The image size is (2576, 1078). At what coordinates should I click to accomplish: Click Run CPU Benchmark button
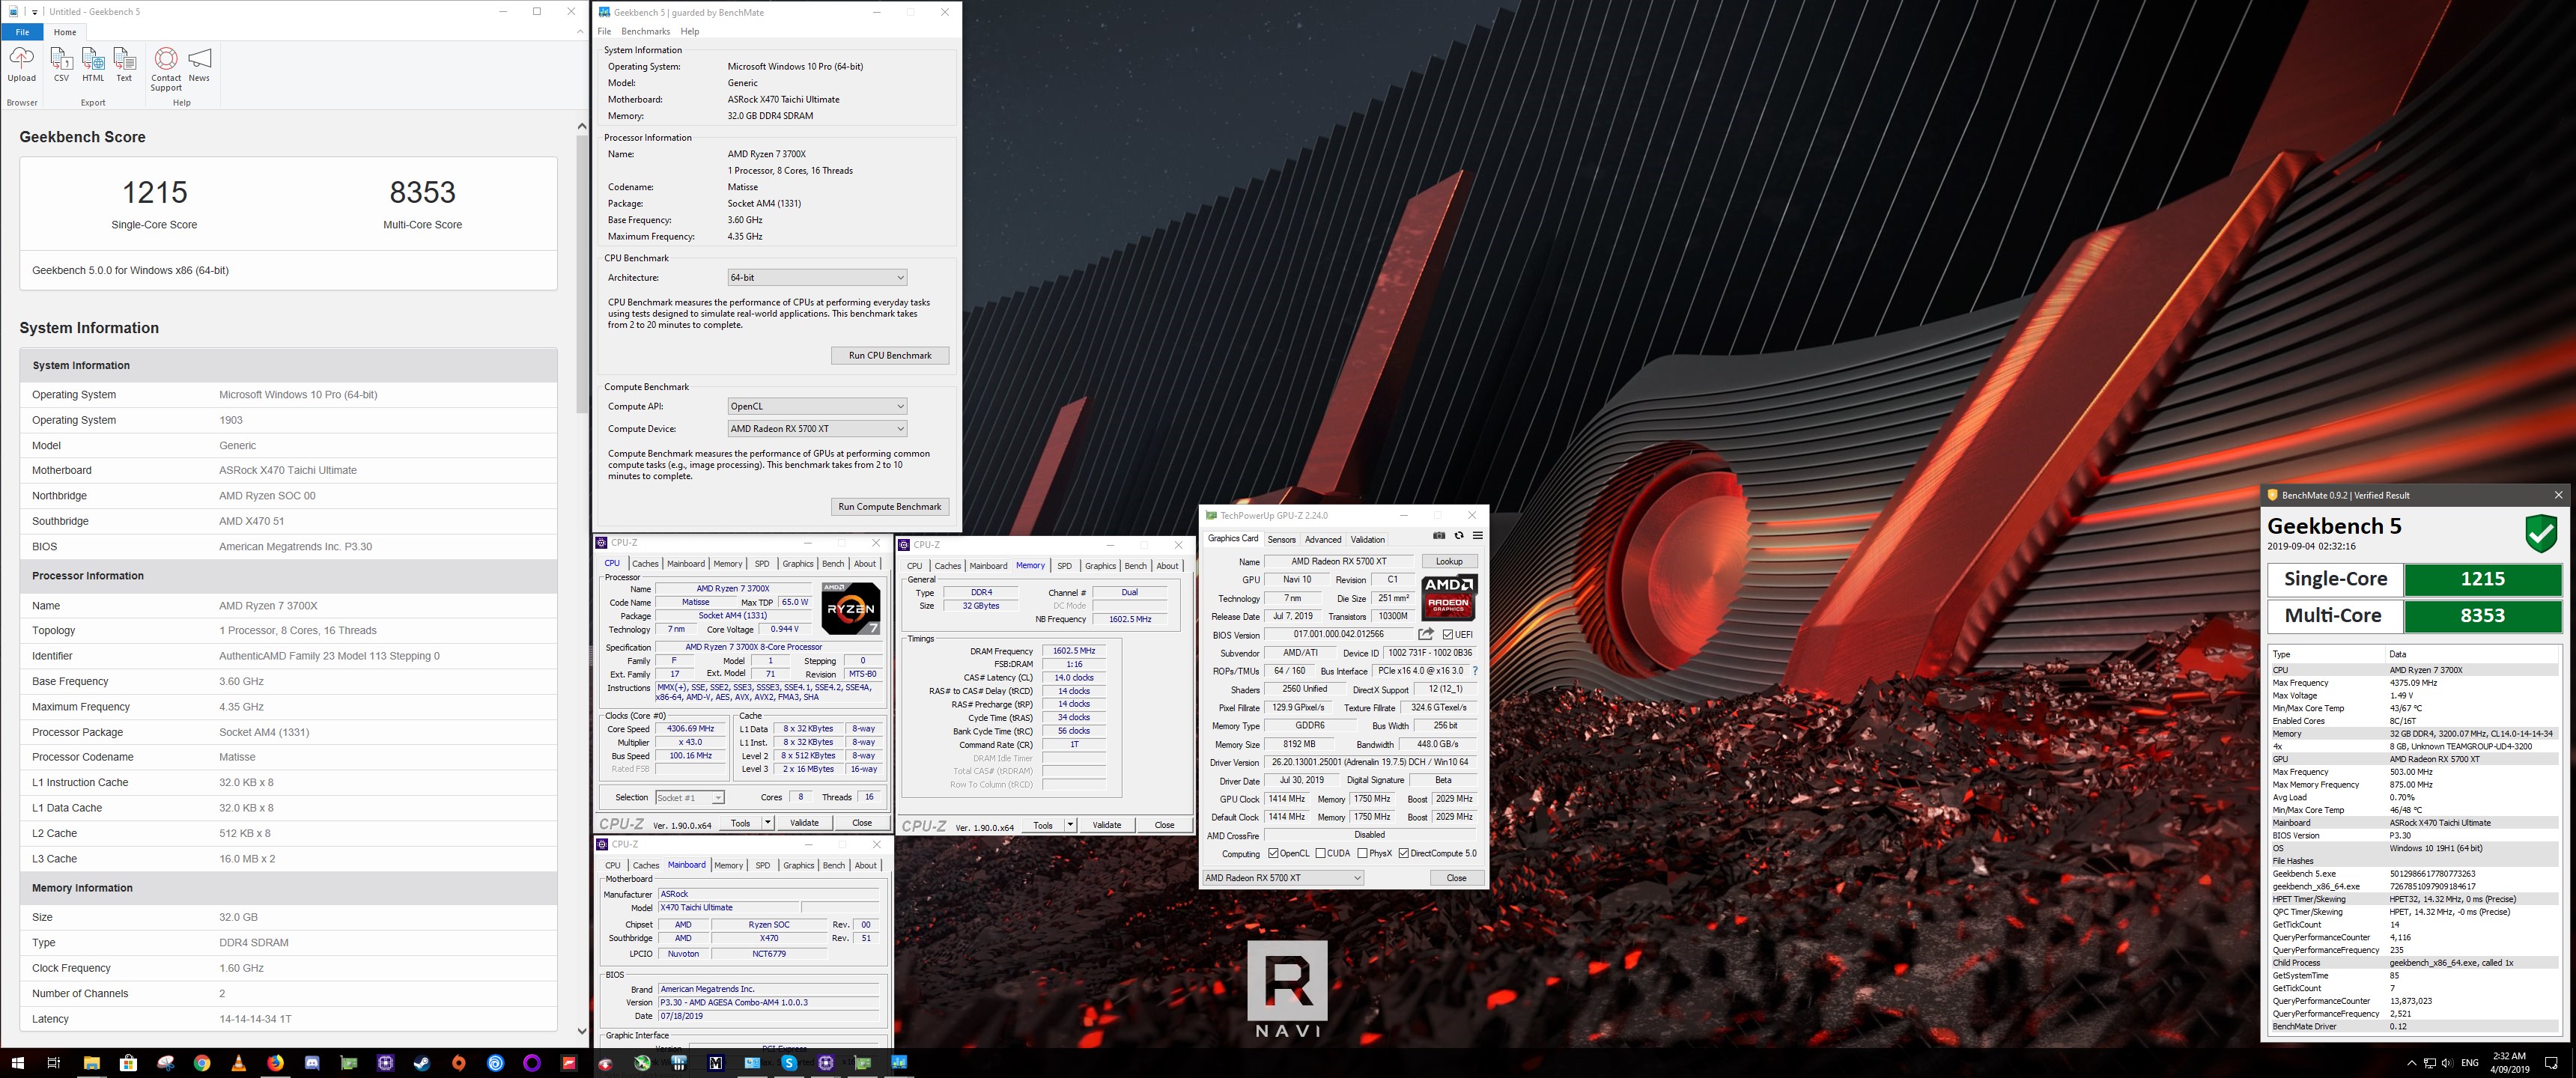890,355
